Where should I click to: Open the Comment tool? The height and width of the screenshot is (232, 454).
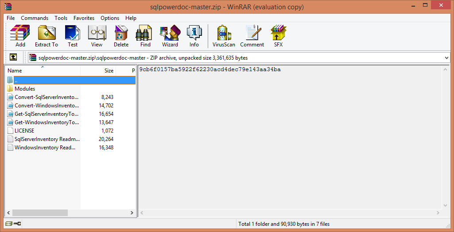coord(252,36)
